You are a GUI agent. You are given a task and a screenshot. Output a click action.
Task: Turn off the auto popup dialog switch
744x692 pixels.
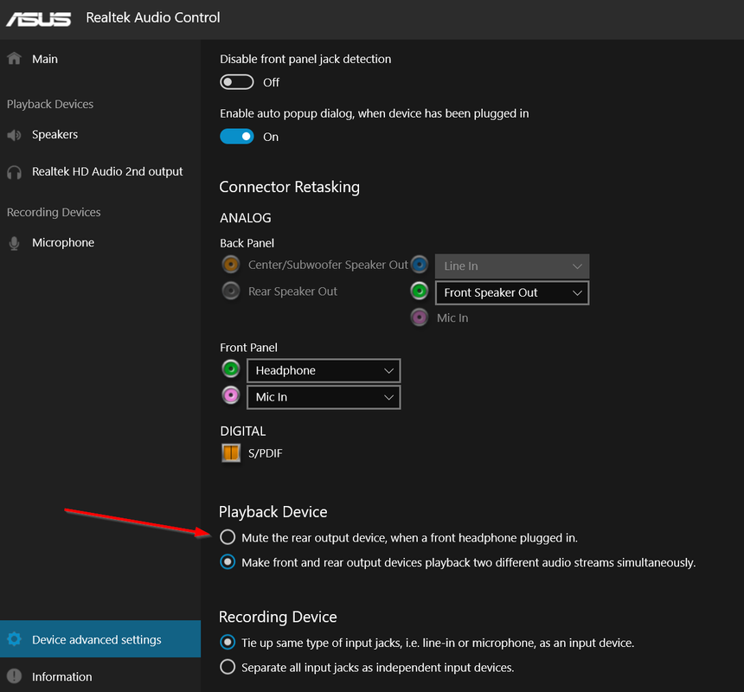pyautogui.click(x=237, y=137)
